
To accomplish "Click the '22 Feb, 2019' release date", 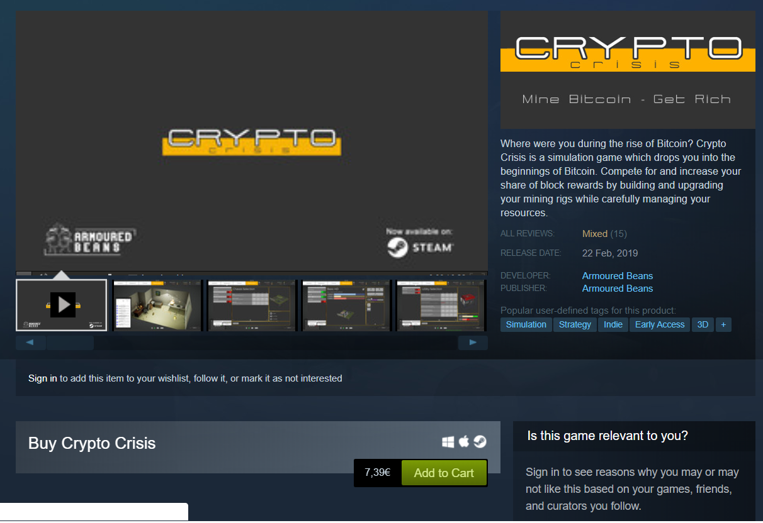I will (610, 253).
